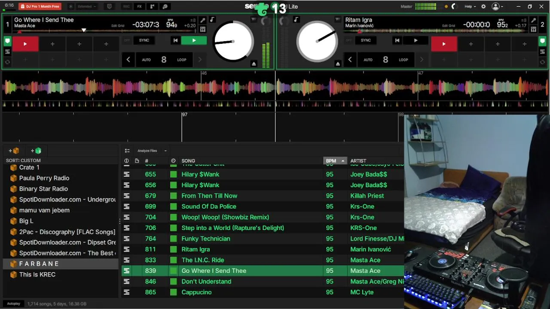Eject track from deck 2
Image resolution: width=550 pixels, height=309 pixels.
click(338, 64)
